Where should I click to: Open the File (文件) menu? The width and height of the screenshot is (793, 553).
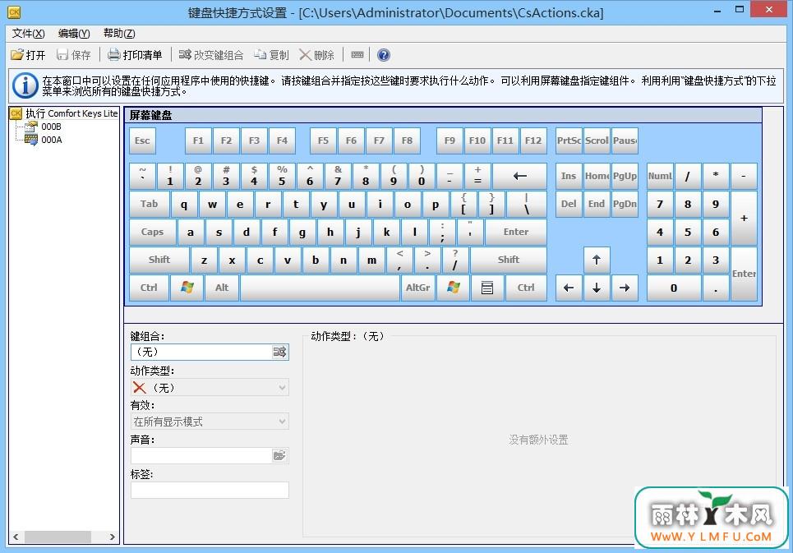(x=28, y=34)
